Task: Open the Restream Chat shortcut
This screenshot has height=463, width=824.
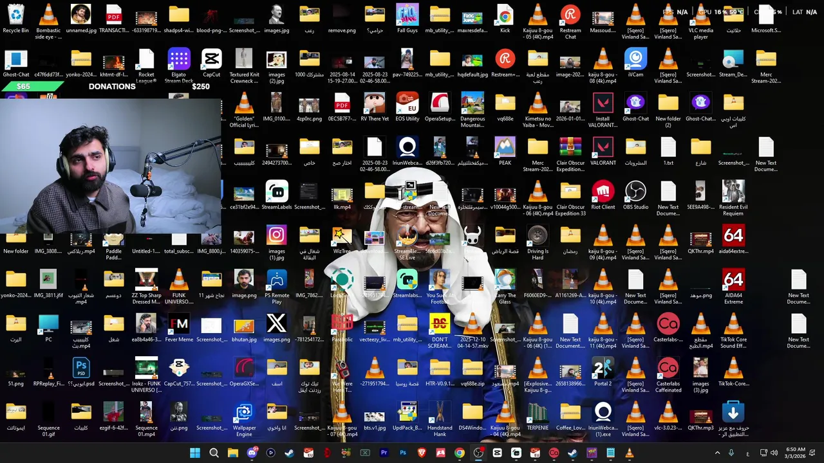Action: 570,23
